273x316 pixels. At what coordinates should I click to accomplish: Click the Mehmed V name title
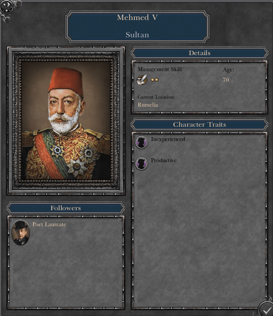coord(137,17)
